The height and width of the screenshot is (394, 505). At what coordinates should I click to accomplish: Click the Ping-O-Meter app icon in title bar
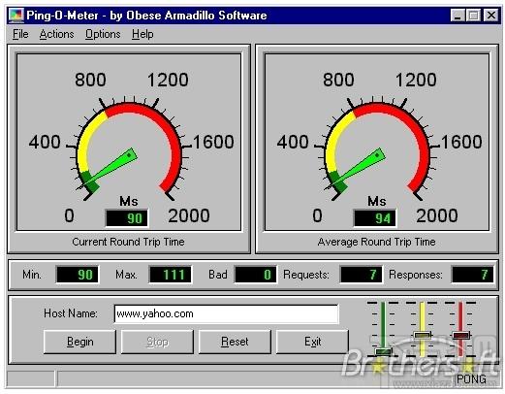16,16
